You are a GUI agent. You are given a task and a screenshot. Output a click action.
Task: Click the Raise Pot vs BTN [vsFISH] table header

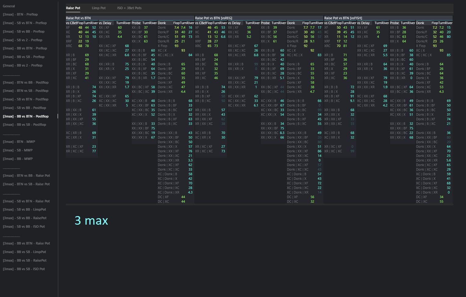(x=343, y=18)
